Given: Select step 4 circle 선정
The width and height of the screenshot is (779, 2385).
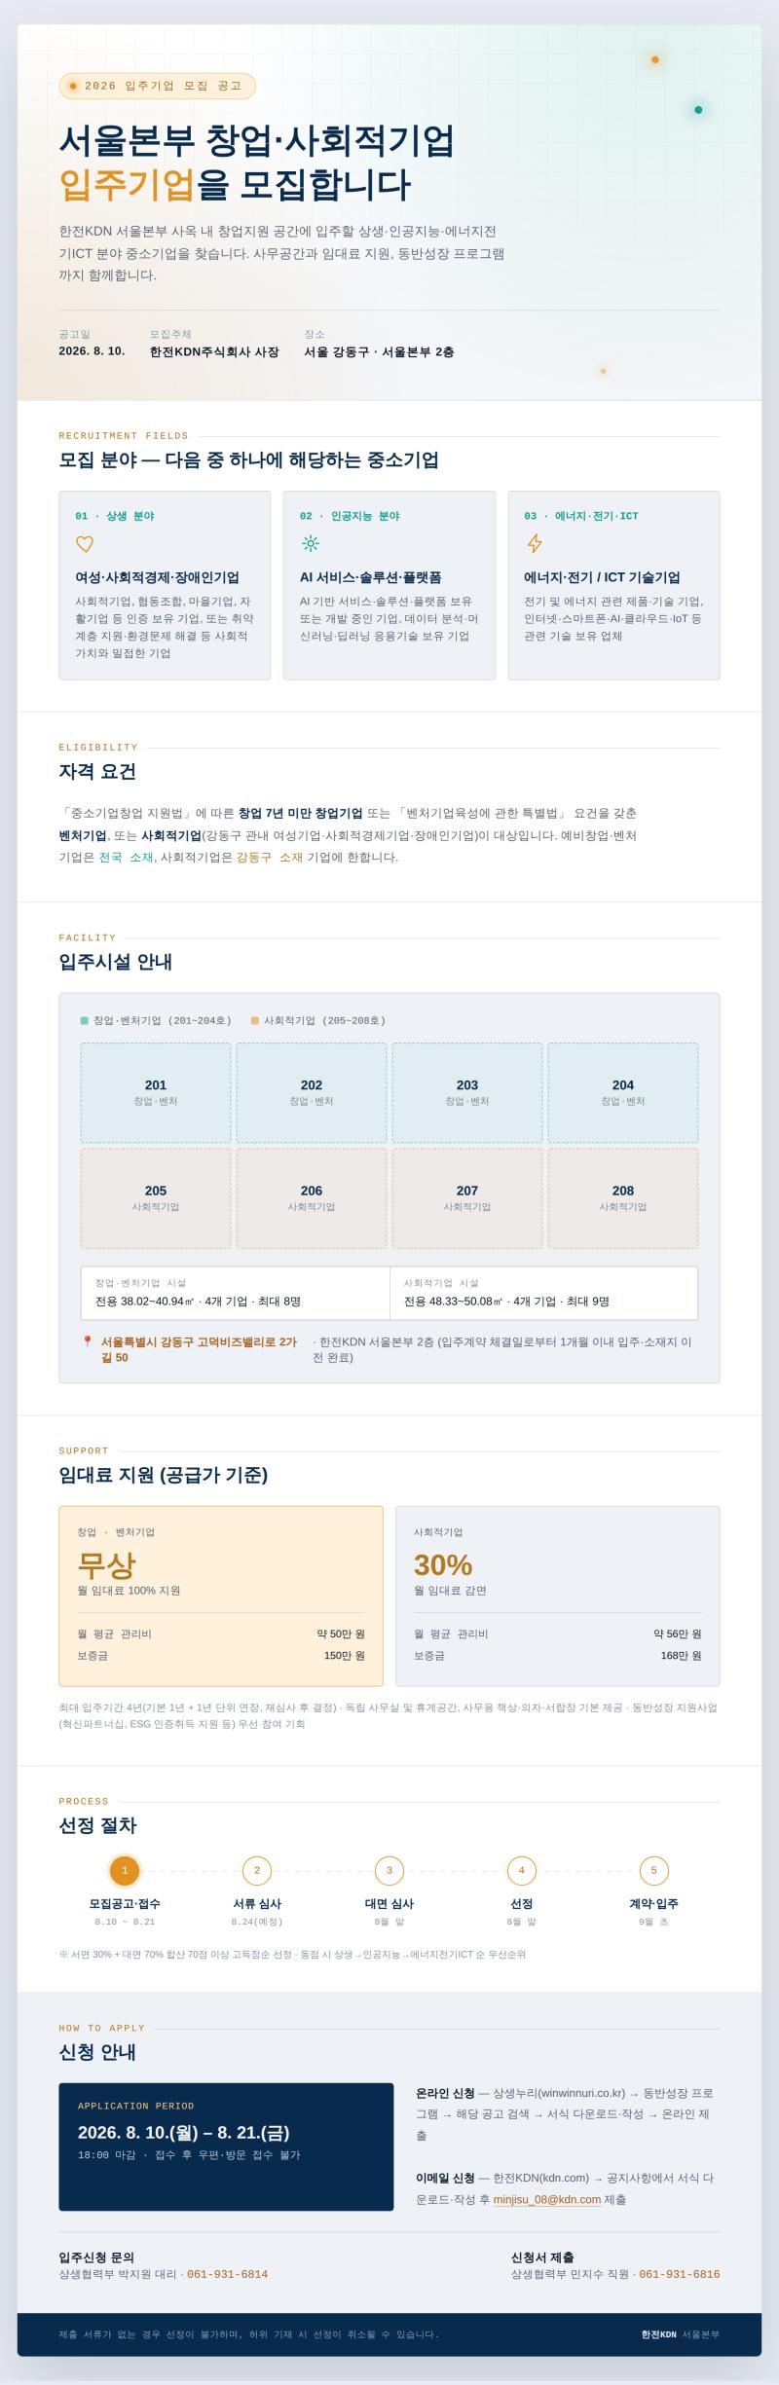Looking at the screenshot, I should point(521,1870).
